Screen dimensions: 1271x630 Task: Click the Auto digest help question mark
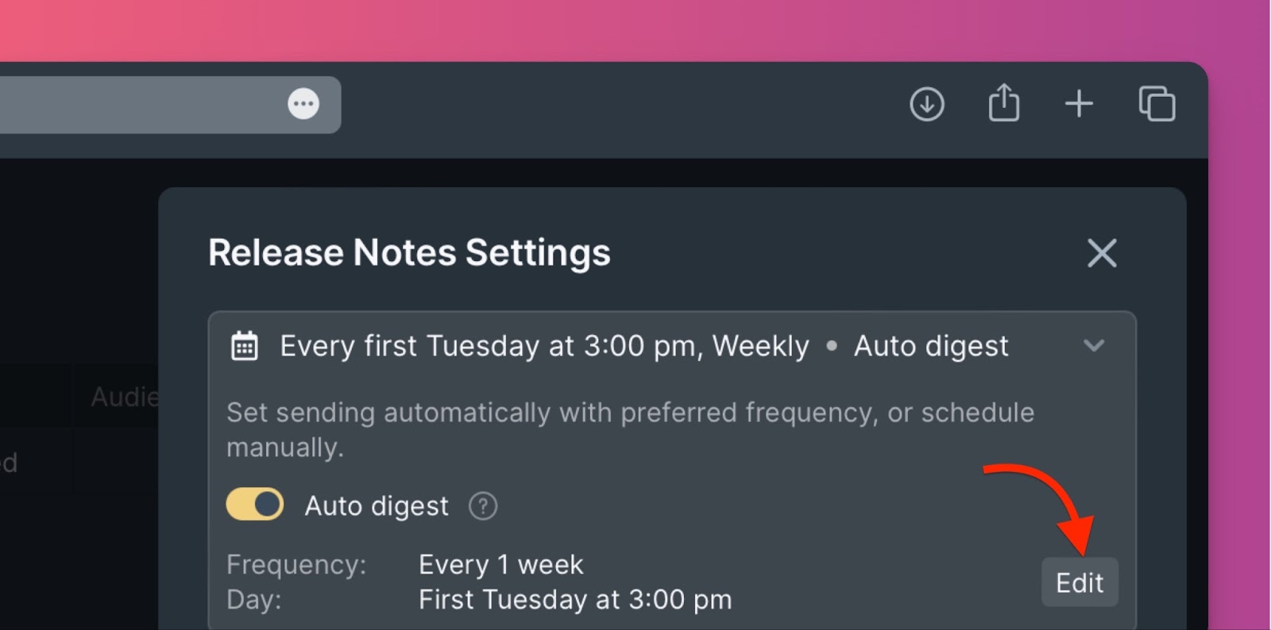pyautogui.click(x=483, y=506)
